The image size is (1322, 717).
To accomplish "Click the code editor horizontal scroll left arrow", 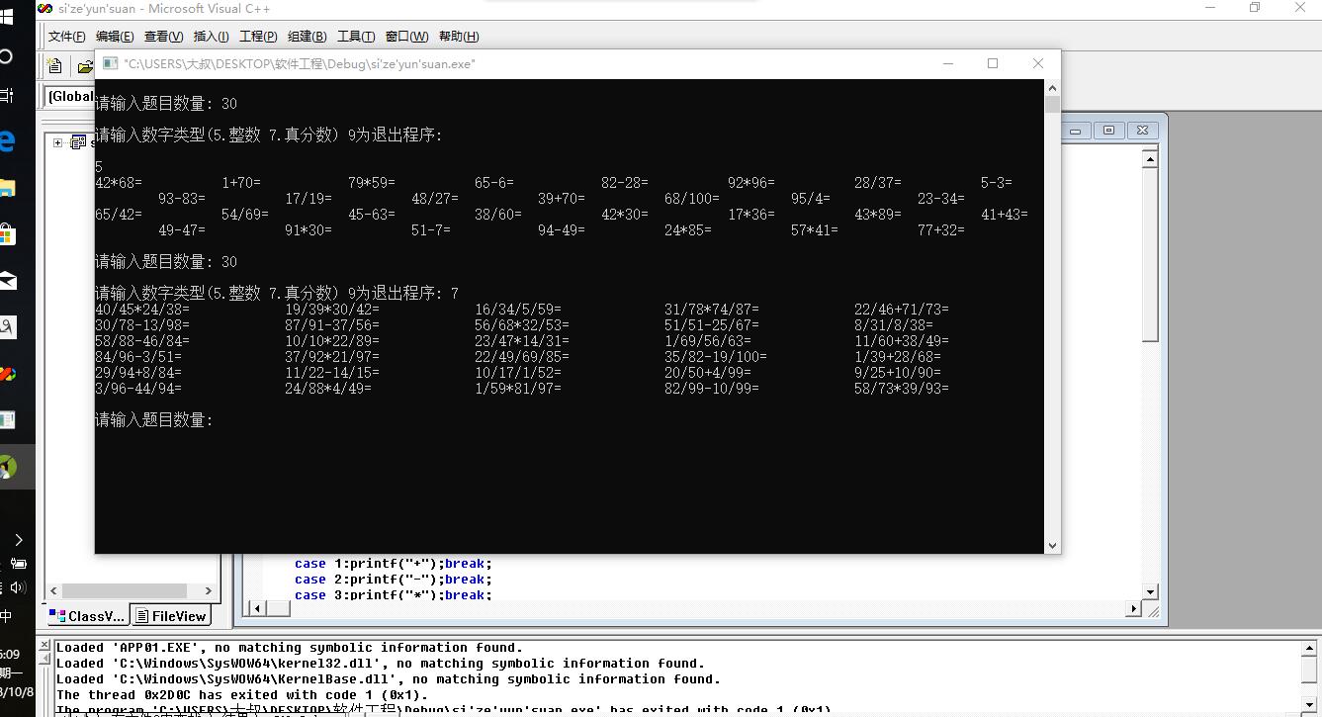I will point(258,609).
